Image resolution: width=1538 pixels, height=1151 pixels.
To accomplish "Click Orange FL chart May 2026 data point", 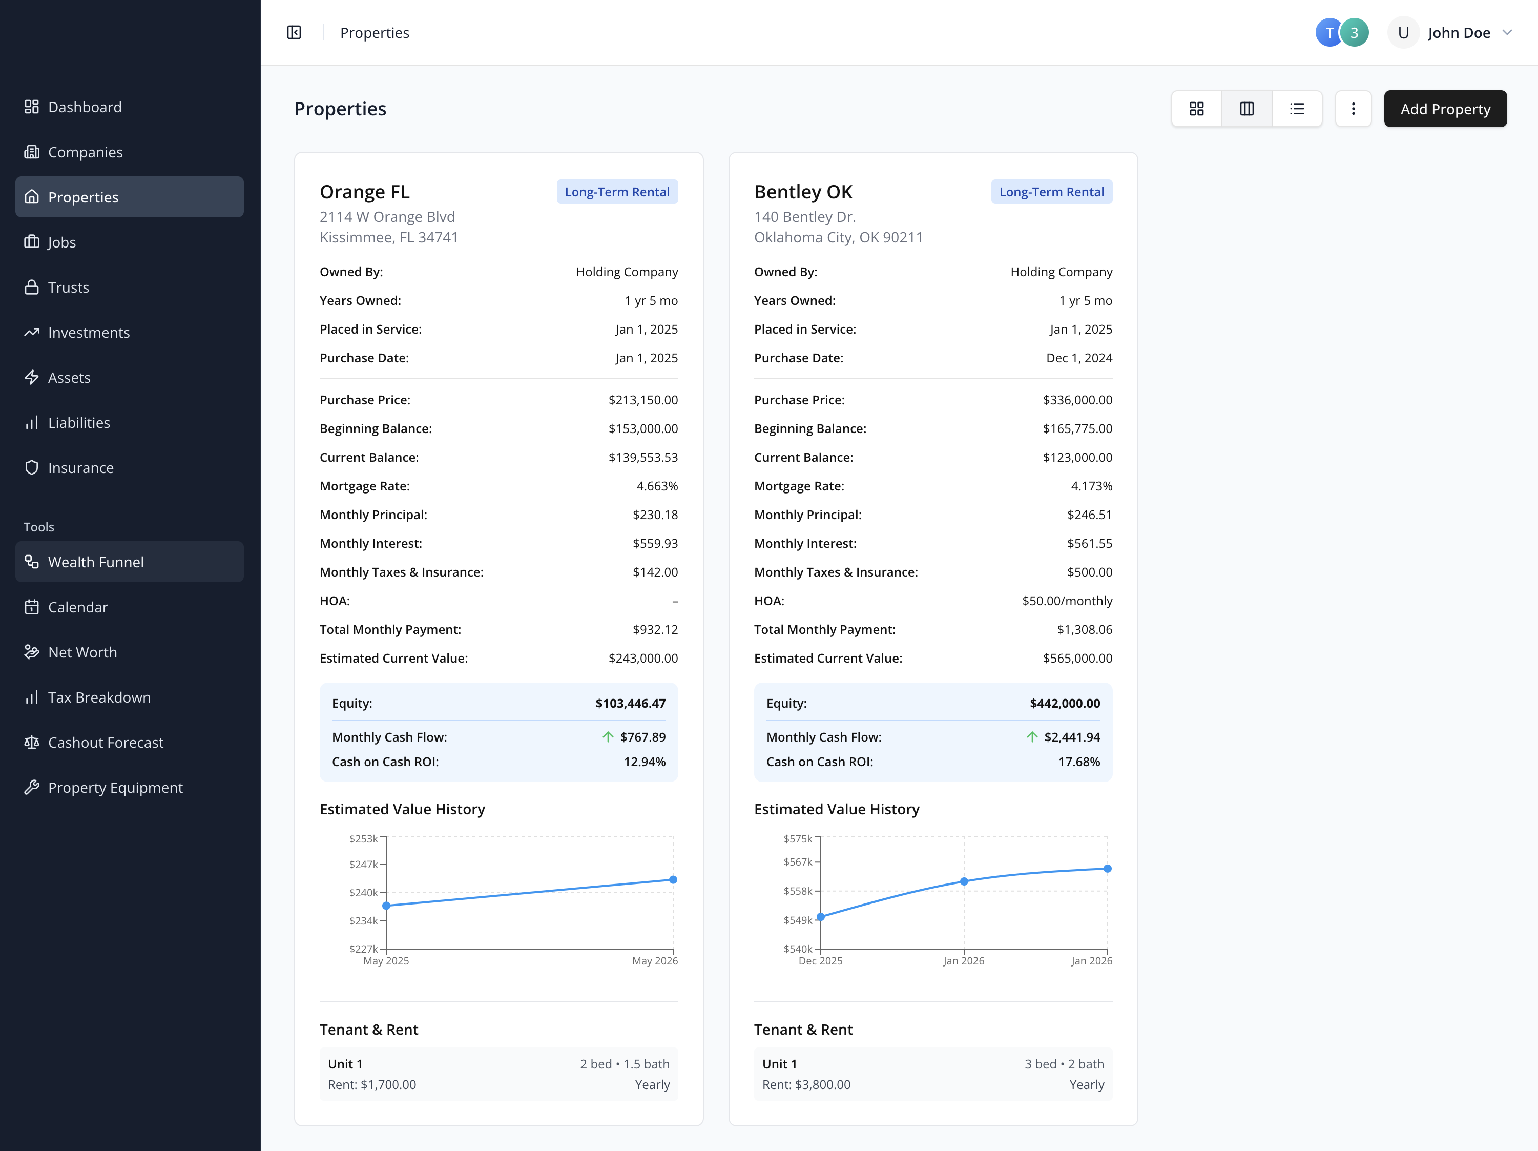I will [x=673, y=880].
